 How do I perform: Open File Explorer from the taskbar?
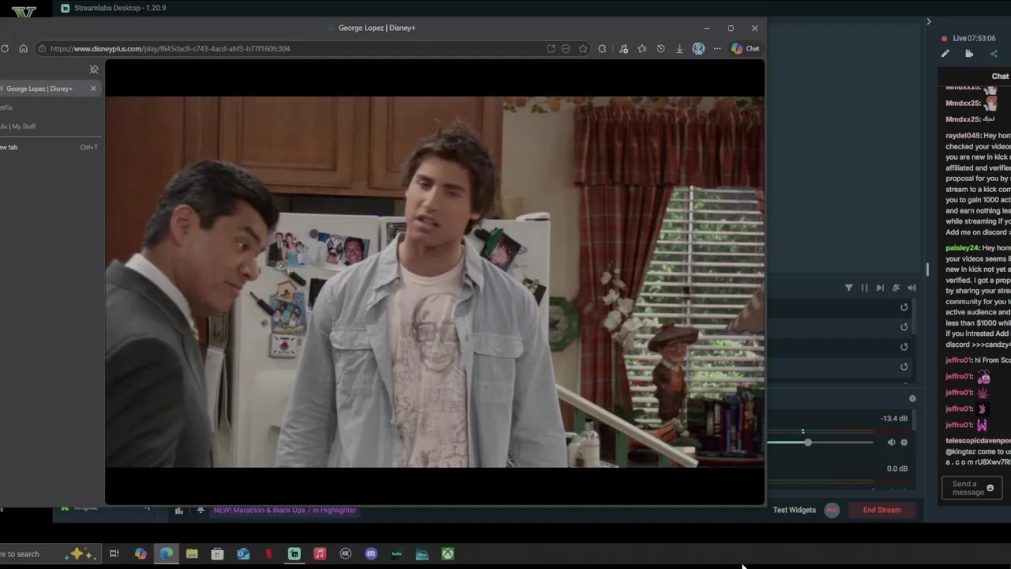(x=192, y=554)
